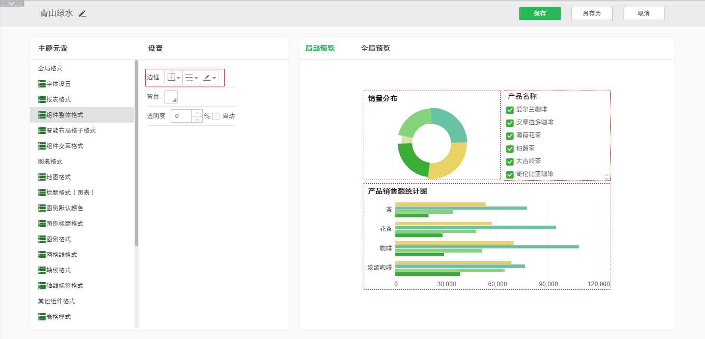Enable the 自动 transparency checkbox
The width and height of the screenshot is (705, 339).
click(216, 116)
